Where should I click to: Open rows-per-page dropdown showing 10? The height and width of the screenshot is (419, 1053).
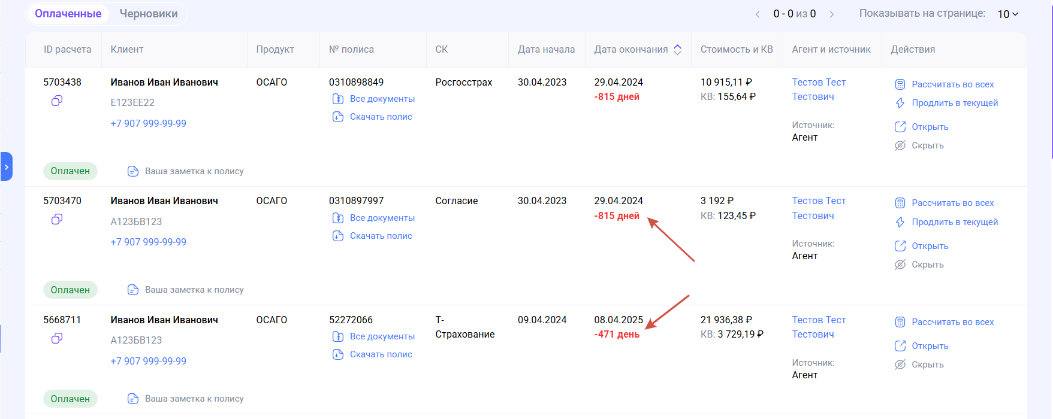[1008, 14]
